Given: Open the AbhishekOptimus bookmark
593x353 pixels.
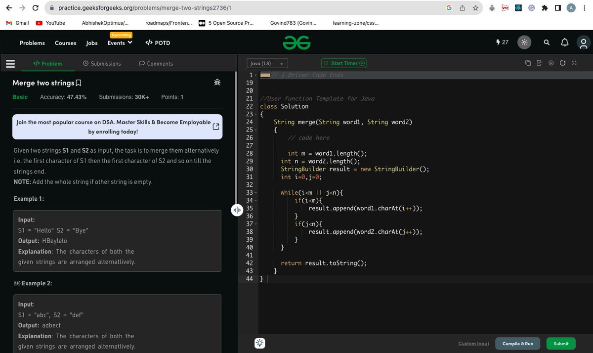Looking at the screenshot, I should click(x=105, y=23).
